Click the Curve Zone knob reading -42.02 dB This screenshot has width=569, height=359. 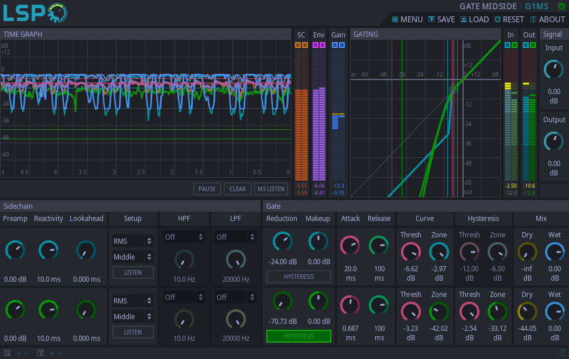click(x=438, y=312)
